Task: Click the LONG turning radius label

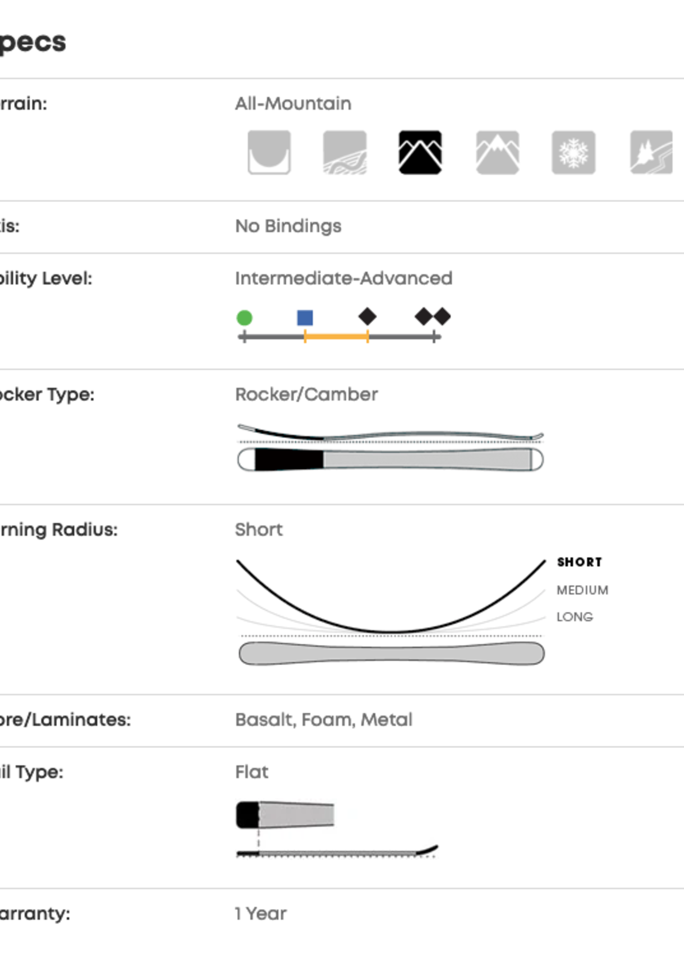Action: pos(575,617)
